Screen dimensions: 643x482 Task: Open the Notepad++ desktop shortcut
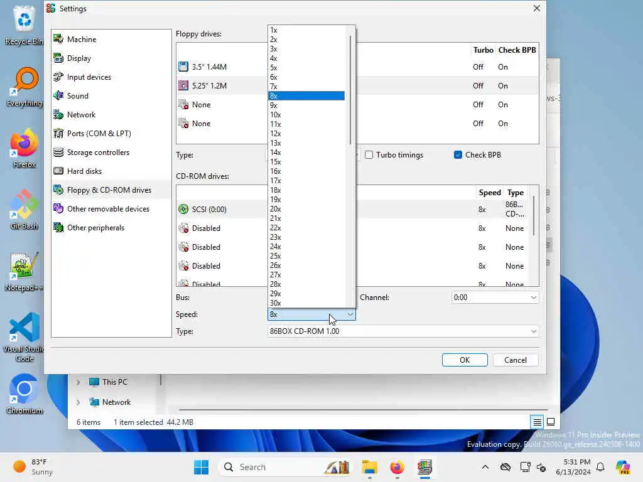point(24,271)
